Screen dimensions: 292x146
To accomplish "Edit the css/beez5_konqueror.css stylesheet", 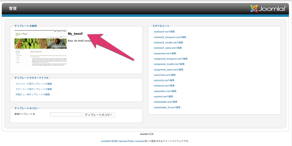I will (x=170, y=37).
